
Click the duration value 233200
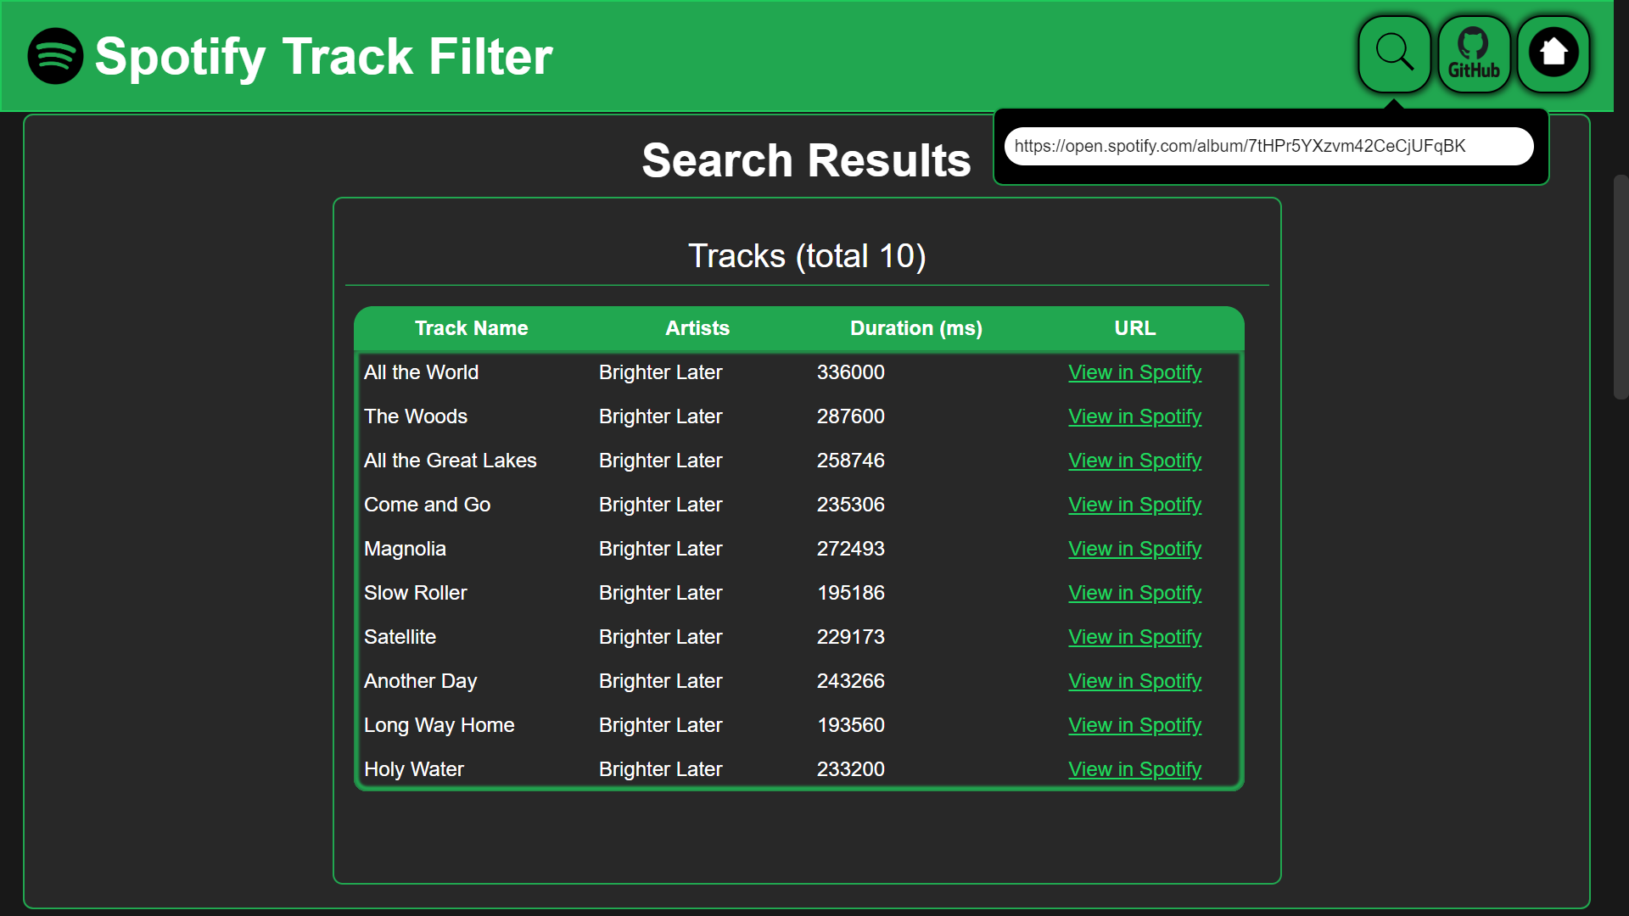pyautogui.click(x=850, y=769)
